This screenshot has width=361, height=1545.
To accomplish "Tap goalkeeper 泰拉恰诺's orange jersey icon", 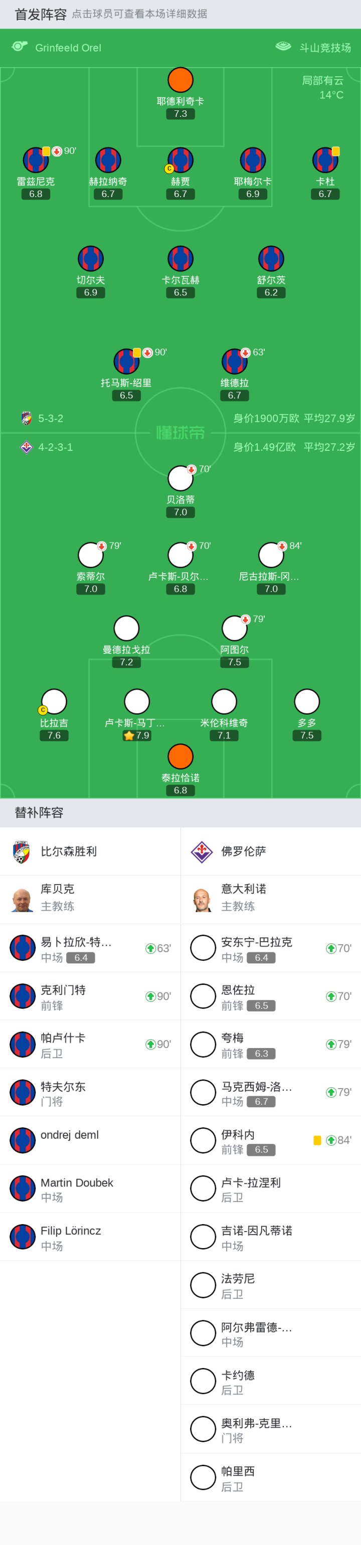I will click(x=180, y=756).
